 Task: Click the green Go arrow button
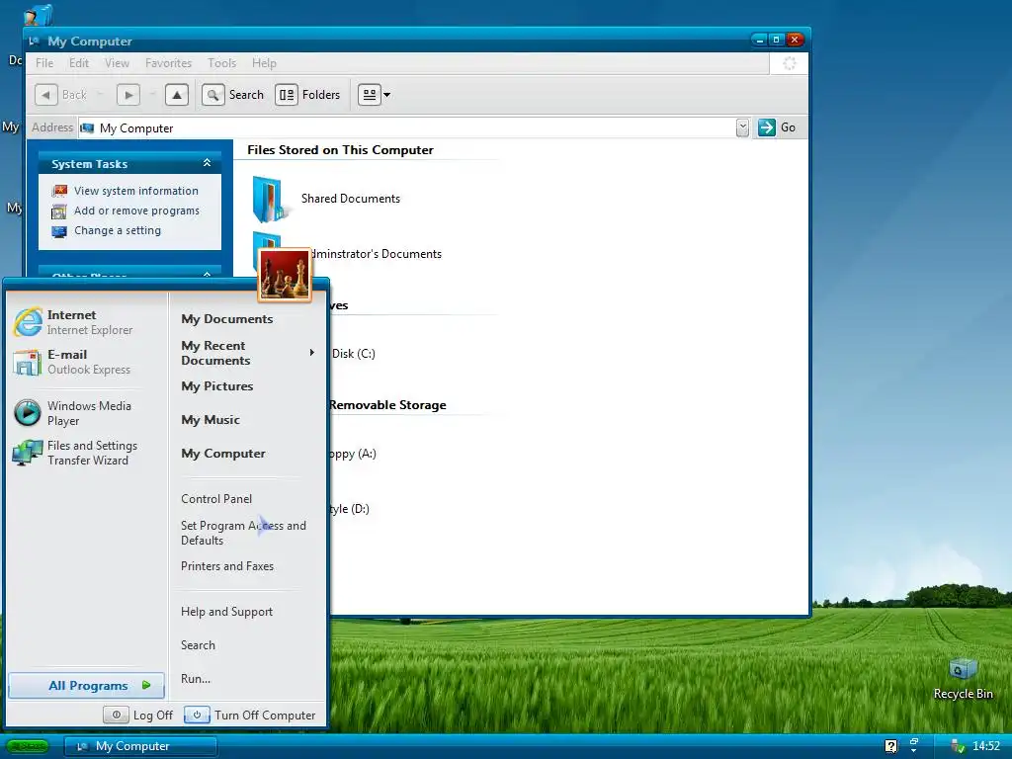pos(766,127)
